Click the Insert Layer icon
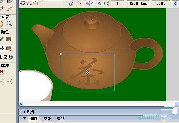The width and height of the screenshot is (179, 123). point(22,3)
